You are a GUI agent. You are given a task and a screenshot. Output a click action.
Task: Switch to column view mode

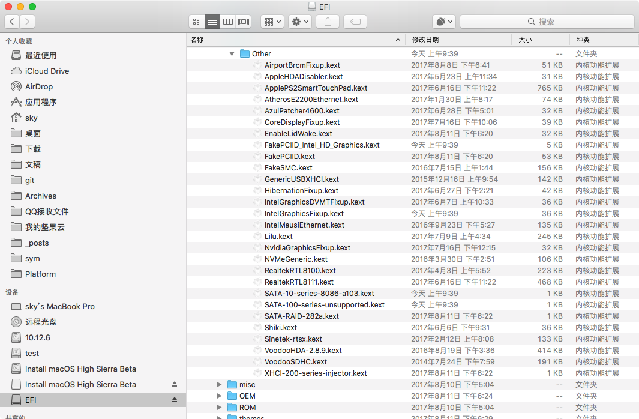click(x=228, y=22)
